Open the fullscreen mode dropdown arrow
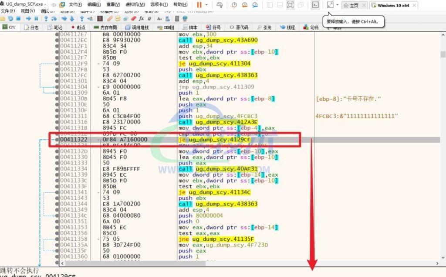 [337, 5]
